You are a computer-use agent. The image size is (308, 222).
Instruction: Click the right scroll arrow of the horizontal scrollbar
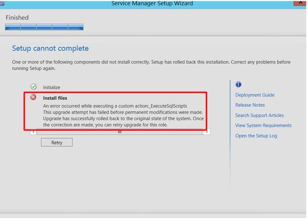(206, 132)
